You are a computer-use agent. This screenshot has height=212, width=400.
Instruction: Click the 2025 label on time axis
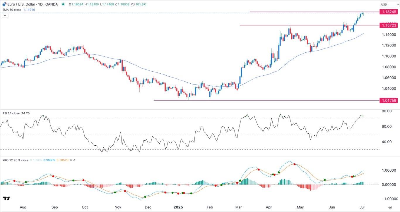coord(178,207)
